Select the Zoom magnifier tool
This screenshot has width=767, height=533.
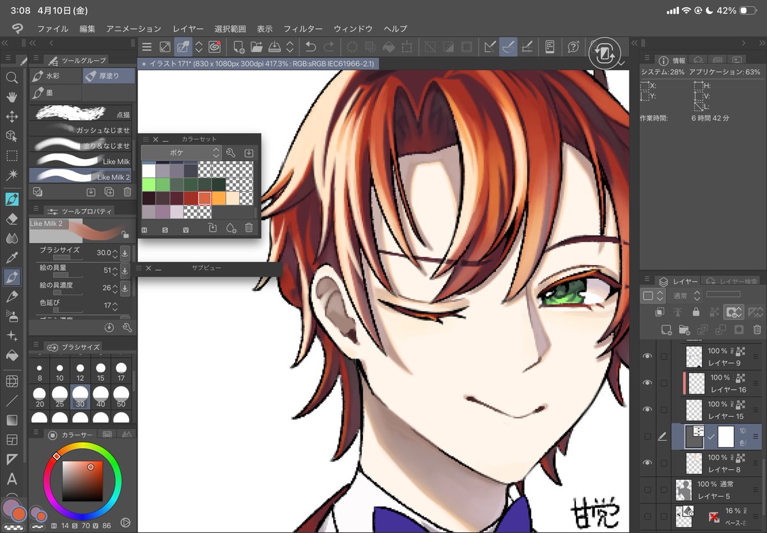click(x=12, y=77)
